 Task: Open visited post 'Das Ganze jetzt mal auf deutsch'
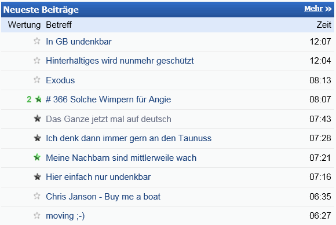coord(108,119)
